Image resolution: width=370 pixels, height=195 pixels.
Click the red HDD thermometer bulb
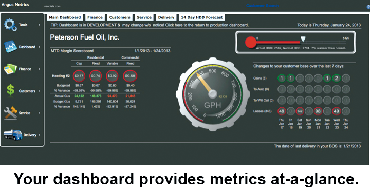[251, 43]
